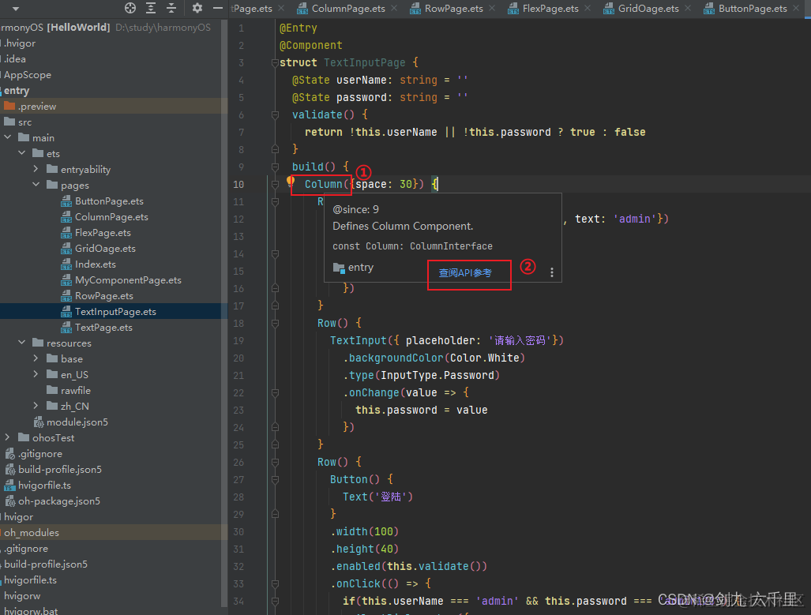Switch to the ColumnPage.ets tab
Image resolution: width=811 pixels, height=615 pixels.
coord(348,8)
